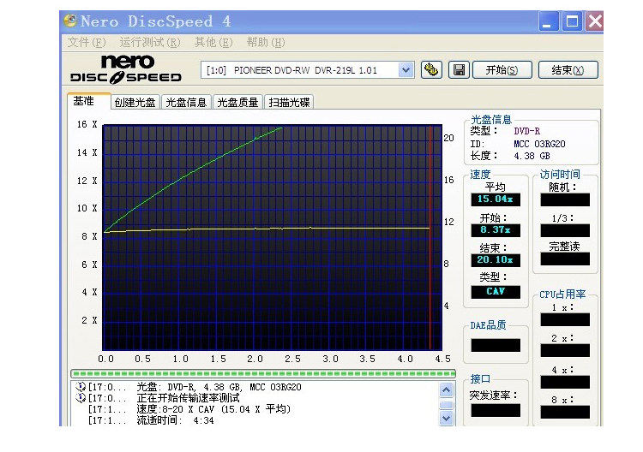Click log line 速度:8-20 X CAV
Image resolution: width=643 pixels, height=452 pixels.
213,409
